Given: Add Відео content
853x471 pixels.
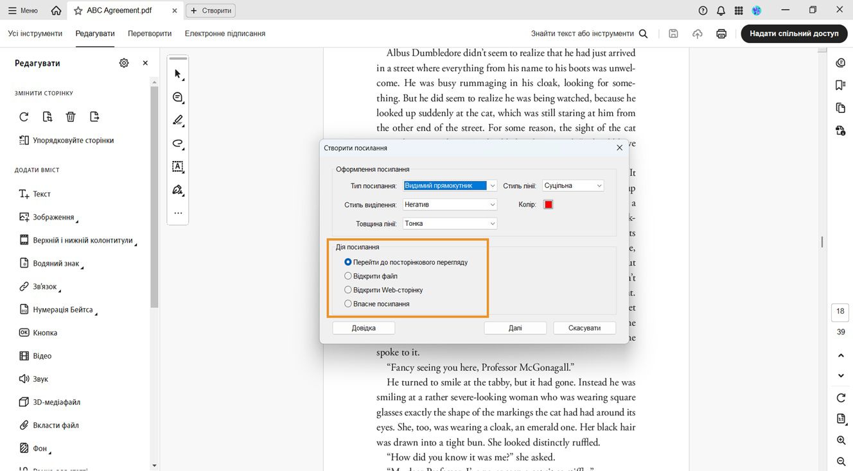Looking at the screenshot, I should (x=35, y=355).
